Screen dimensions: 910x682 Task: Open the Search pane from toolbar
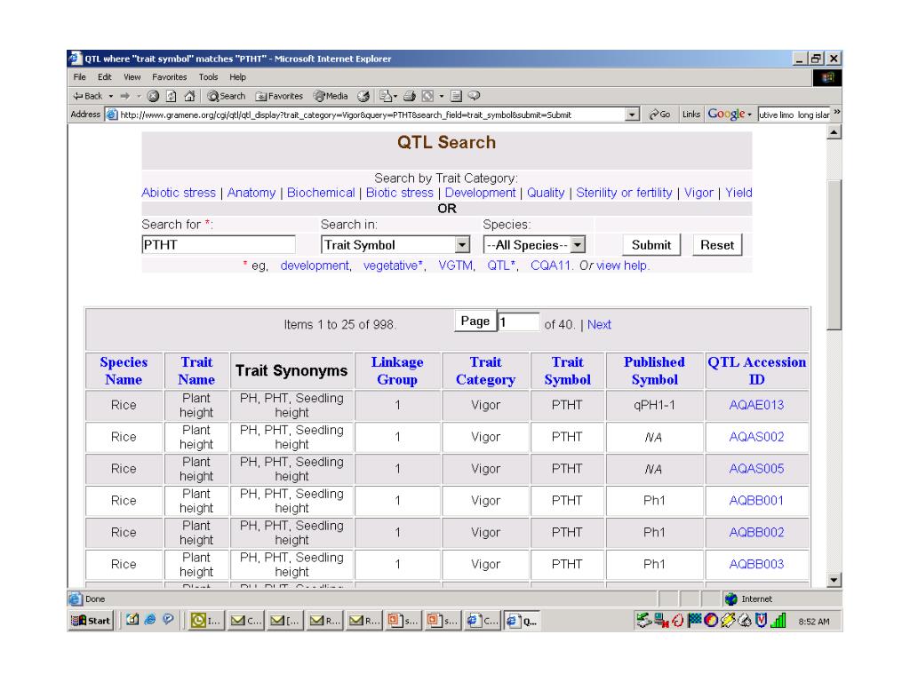[x=227, y=96]
